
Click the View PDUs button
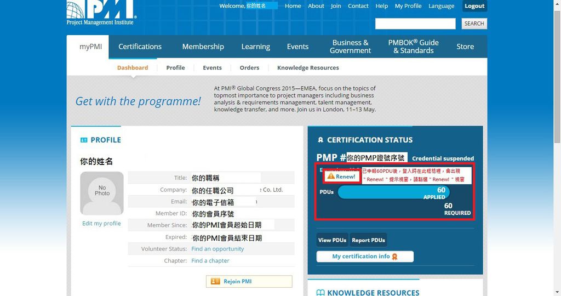tap(332, 240)
